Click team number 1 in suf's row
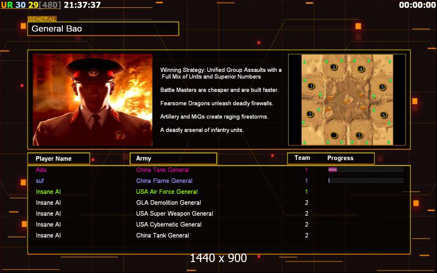The width and height of the screenshot is (437, 273). [x=306, y=181]
